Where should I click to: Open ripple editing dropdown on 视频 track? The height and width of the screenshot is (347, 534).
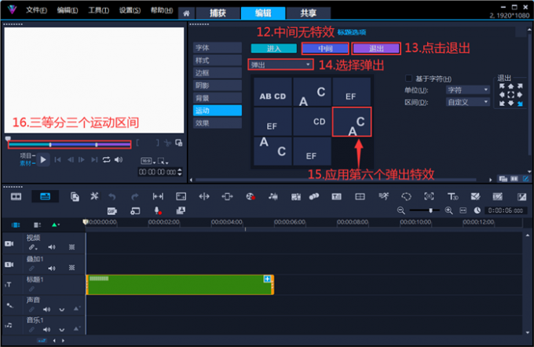click(33, 247)
